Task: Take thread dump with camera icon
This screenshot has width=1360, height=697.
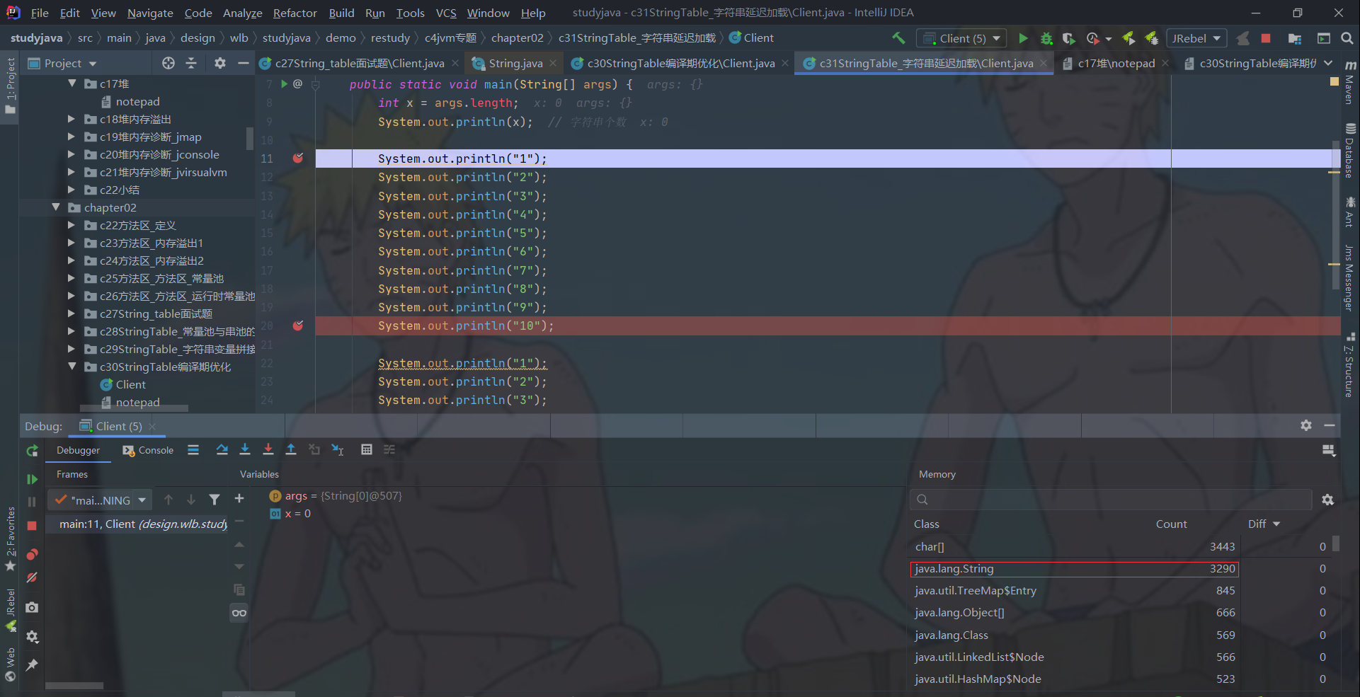Action: click(x=32, y=607)
